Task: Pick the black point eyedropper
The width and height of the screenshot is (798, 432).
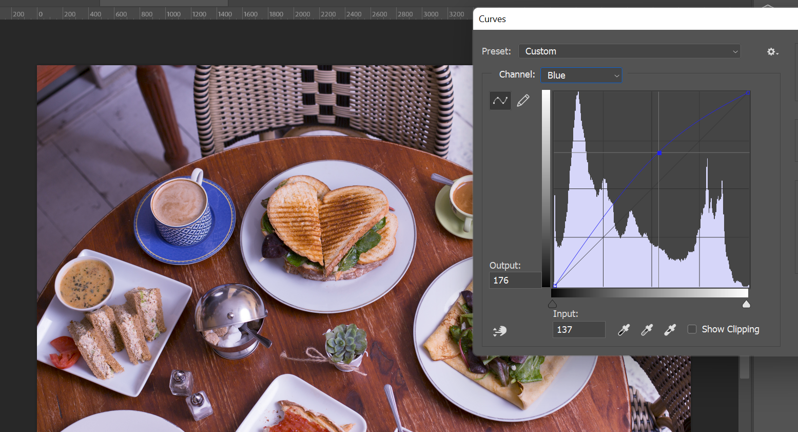Action: [x=624, y=330]
